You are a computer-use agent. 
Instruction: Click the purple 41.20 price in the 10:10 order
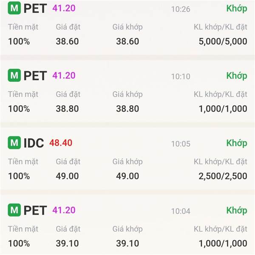64,76
